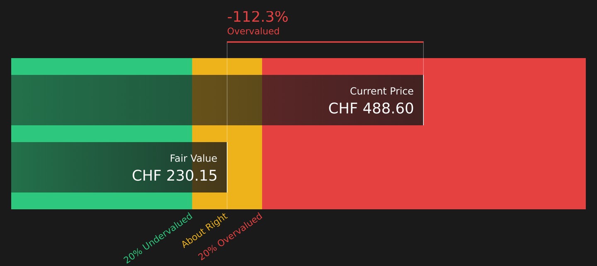Click the red Overvalued caption below the percentage
The width and height of the screenshot is (597, 266).
click(253, 31)
